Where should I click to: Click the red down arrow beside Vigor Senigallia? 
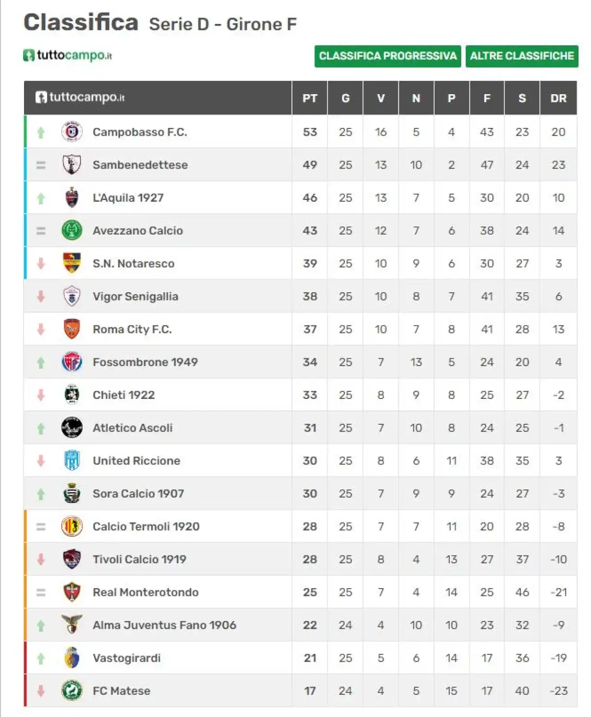tap(41, 296)
